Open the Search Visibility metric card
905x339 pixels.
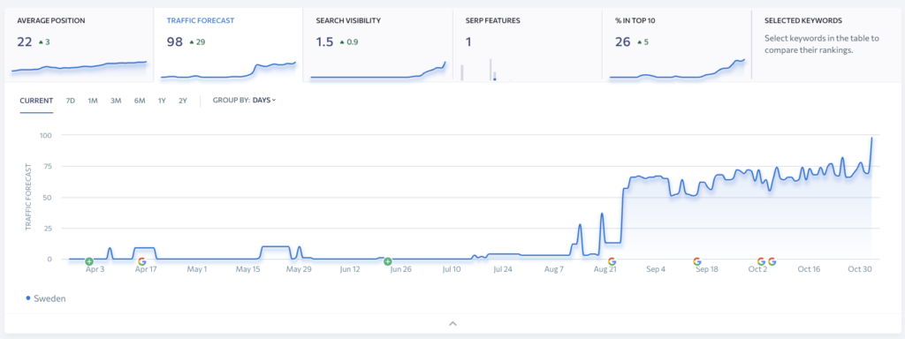(377, 45)
